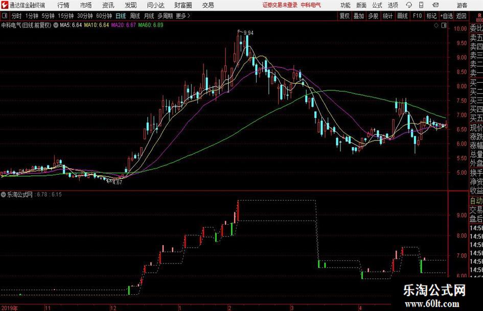The image size is (483, 311).
Task: Expand the 乐淘公式网 indicator dropdown
Action: (x=4, y=195)
